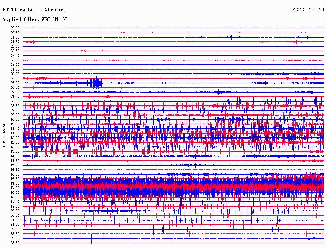Select the 08:30 time label
The image size is (327, 249).
(x=15, y=106)
